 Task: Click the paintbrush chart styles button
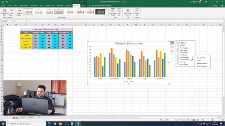coord(172,47)
